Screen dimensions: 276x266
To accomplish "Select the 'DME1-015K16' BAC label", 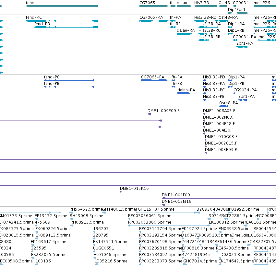I will [x=134, y=189].
